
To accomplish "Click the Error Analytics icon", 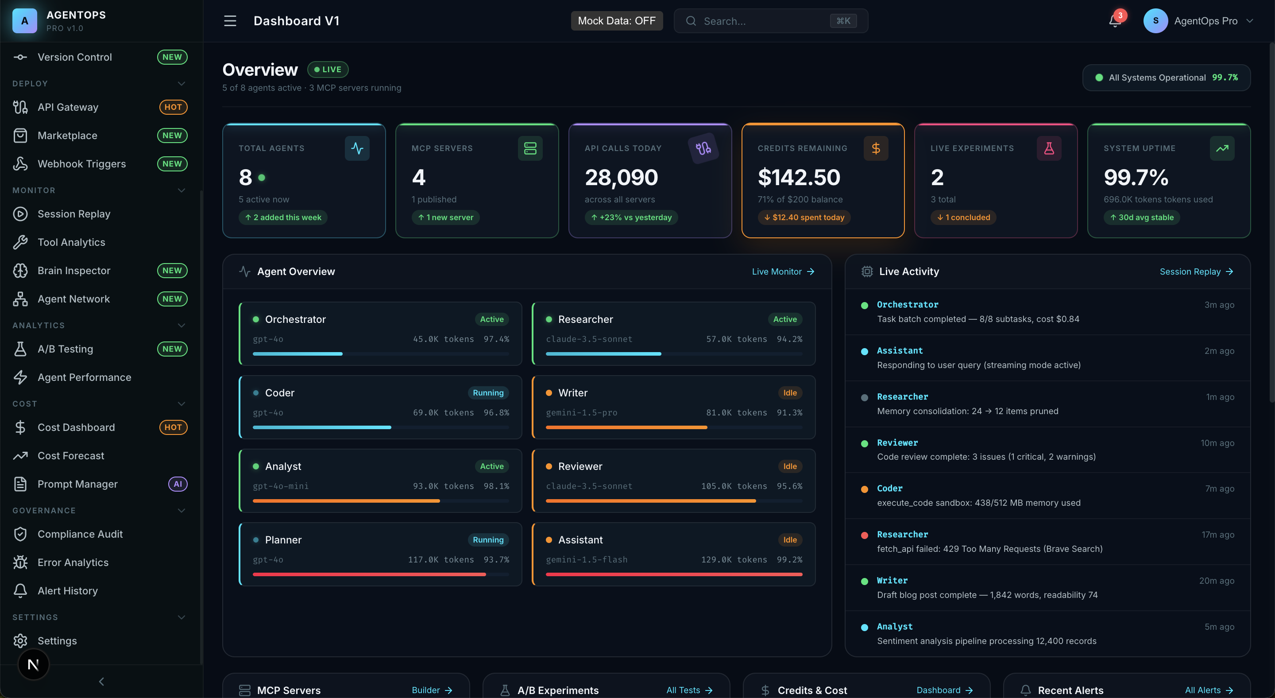I will pyautogui.click(x=20, y=562).
